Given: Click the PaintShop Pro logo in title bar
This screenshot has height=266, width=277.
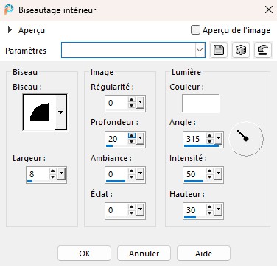Looking at the screenshot, I should pos(9,10).
